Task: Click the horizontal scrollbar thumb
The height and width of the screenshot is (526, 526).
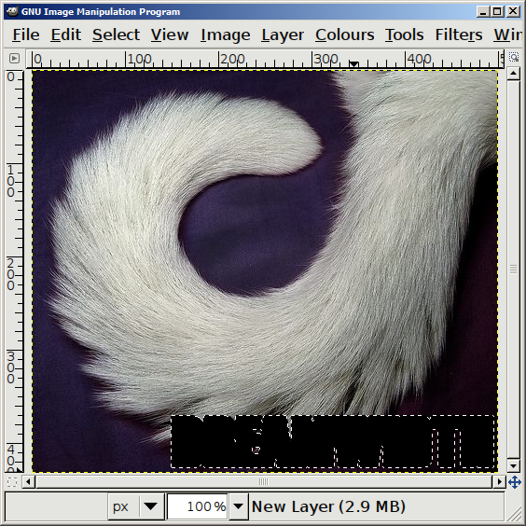Action: (264, 482)
